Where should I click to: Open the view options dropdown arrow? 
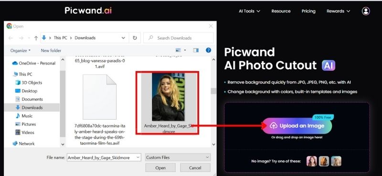tap(185, 51)
